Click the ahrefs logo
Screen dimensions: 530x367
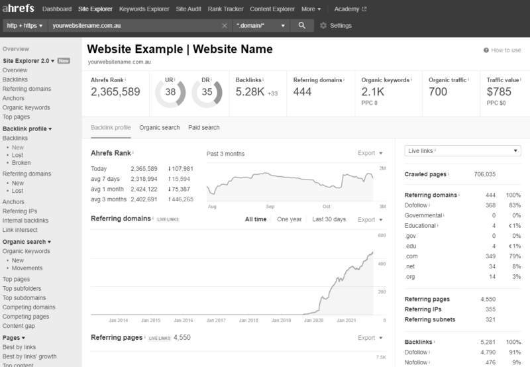point(19,8)
